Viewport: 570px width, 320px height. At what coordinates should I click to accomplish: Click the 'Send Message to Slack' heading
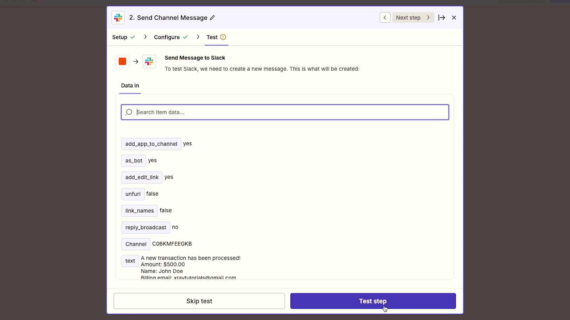[195, 58]
